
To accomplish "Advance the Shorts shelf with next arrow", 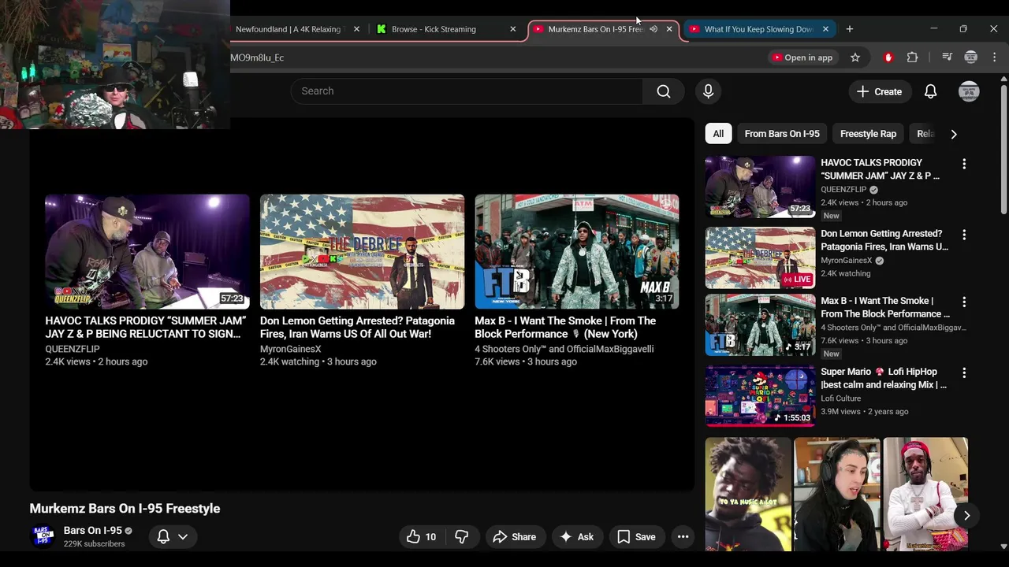I will click(x=966, y=515).
